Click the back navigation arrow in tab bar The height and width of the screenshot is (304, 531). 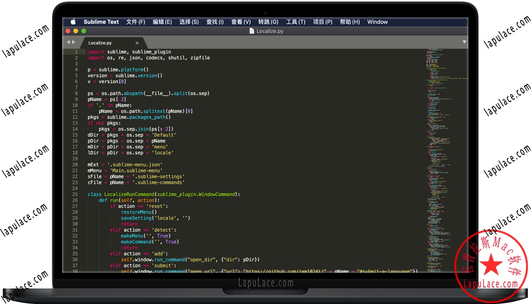(68, 43)
